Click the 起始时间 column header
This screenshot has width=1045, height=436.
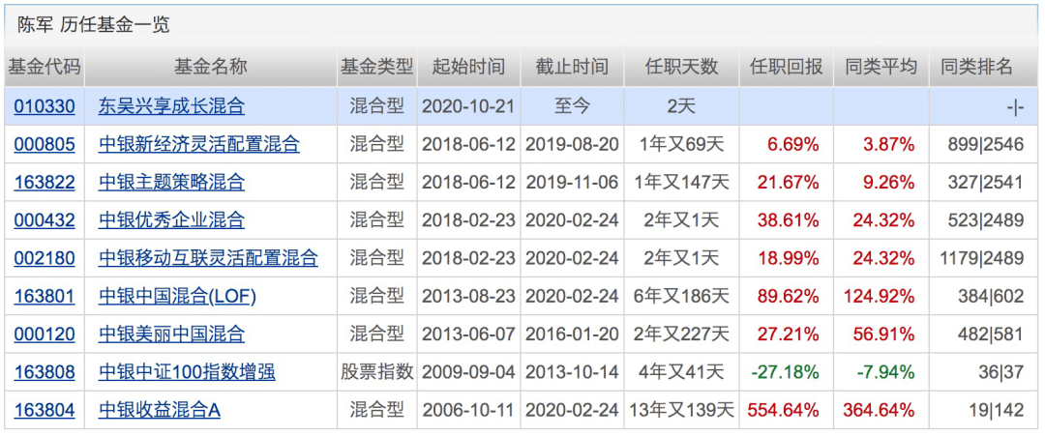(468, 67)
